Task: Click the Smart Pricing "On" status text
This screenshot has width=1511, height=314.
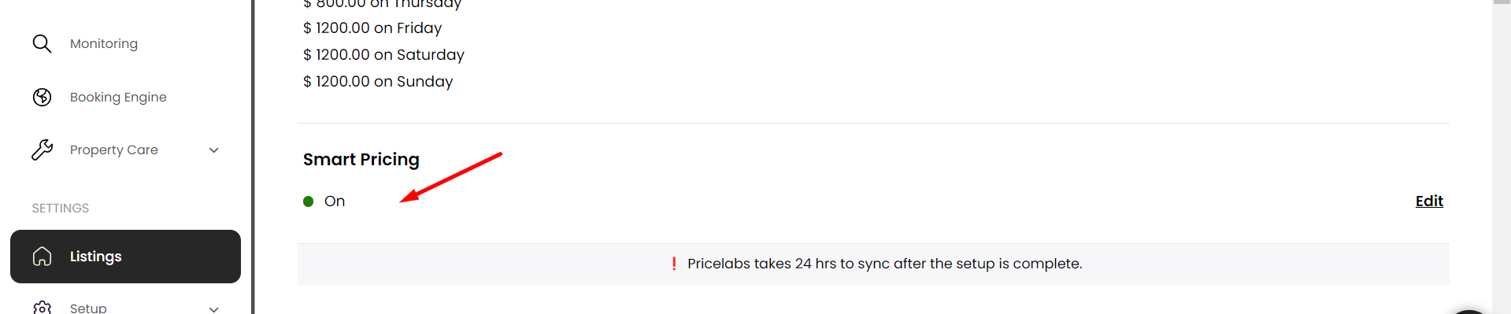Action: tap(335, 201)
